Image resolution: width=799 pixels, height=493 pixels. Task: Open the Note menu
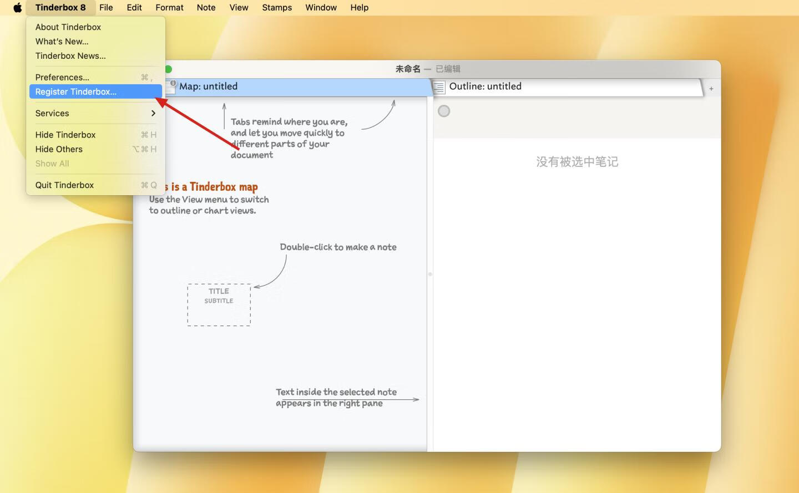click(206, 7)
